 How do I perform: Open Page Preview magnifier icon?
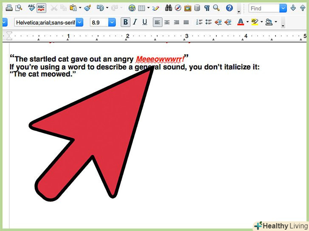[19, 8]
